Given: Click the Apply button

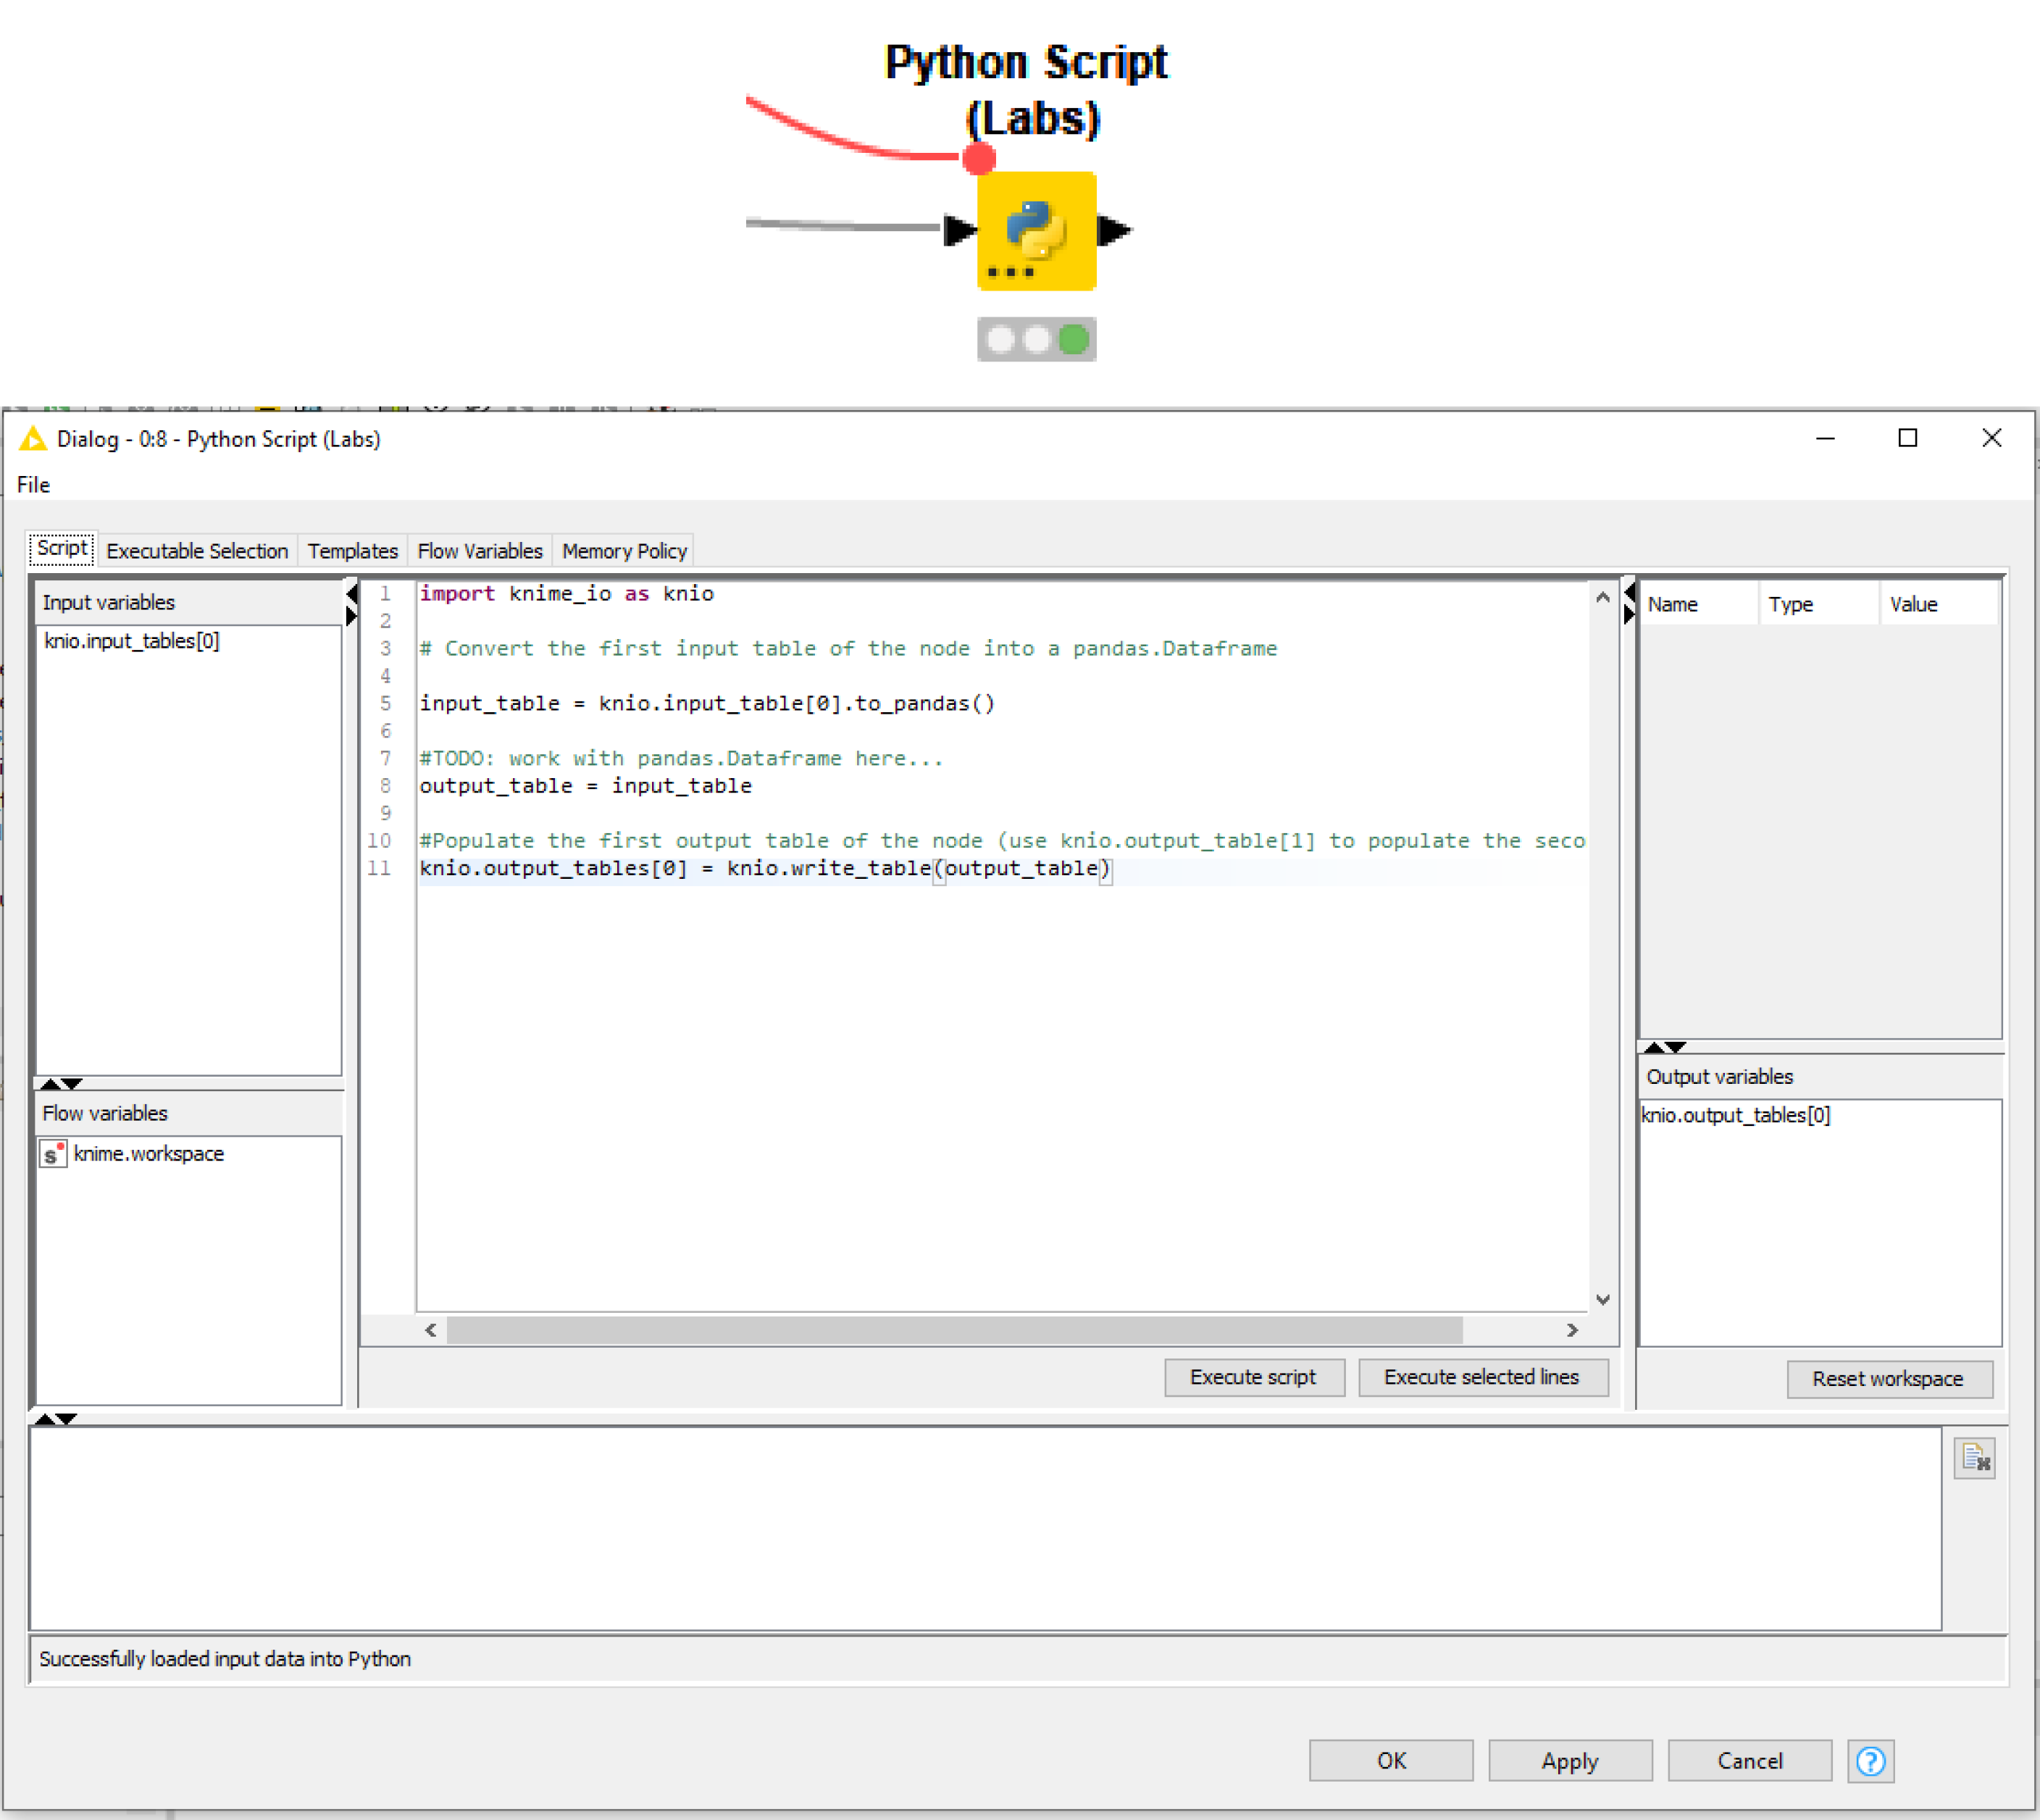Looking at the screenshot, I should 1570,1761.
